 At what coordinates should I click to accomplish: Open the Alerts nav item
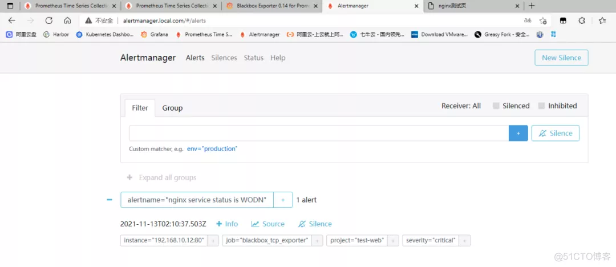[195, 58]
